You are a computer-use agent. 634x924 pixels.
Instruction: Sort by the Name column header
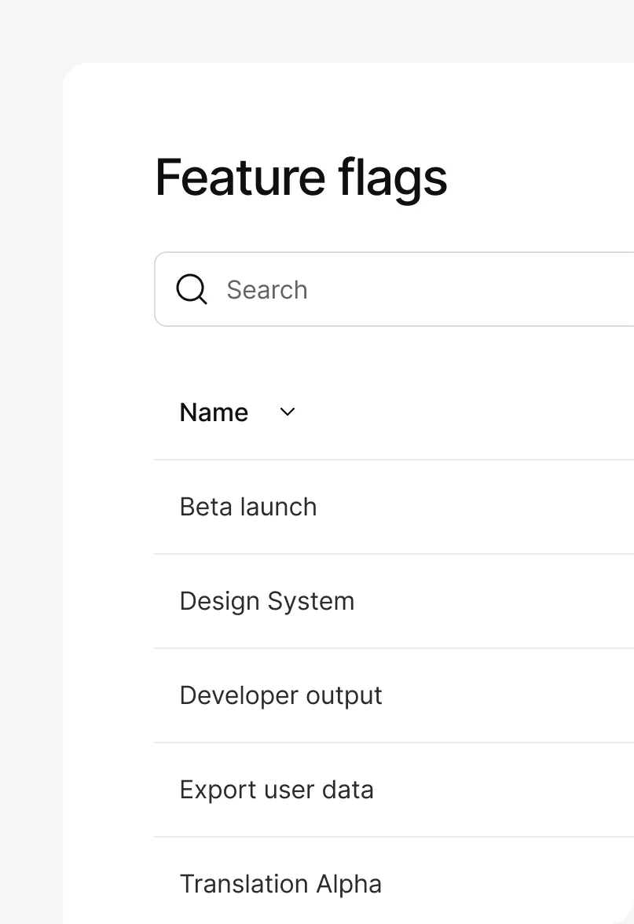pyautogui.click(x=214, y=412)
